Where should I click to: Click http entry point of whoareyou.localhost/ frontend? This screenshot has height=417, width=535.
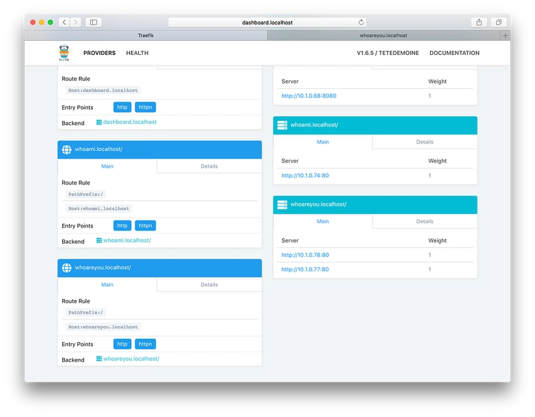point(122,344)
